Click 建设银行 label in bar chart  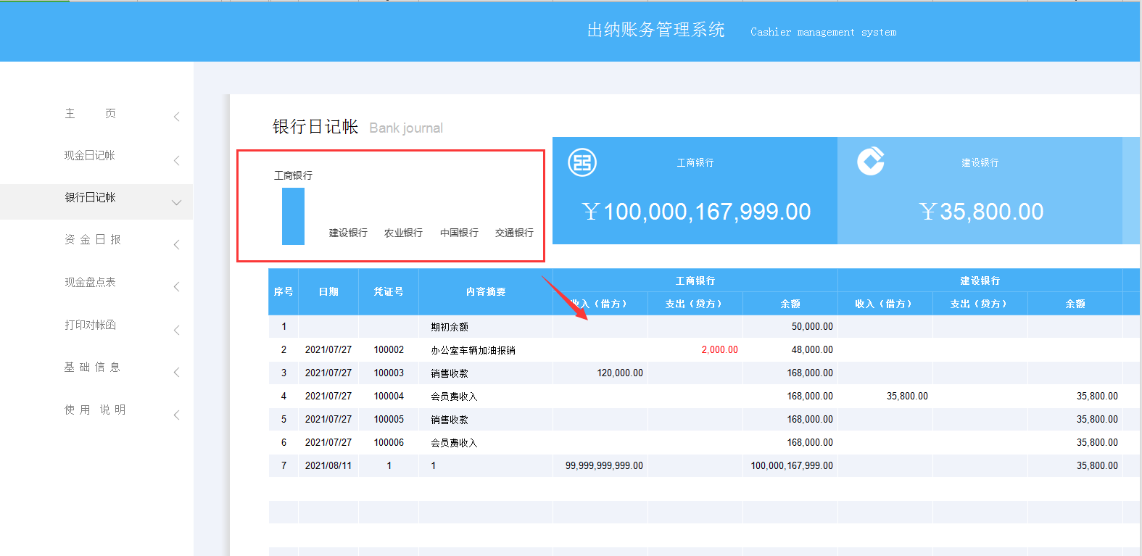[x=348, y=233]
